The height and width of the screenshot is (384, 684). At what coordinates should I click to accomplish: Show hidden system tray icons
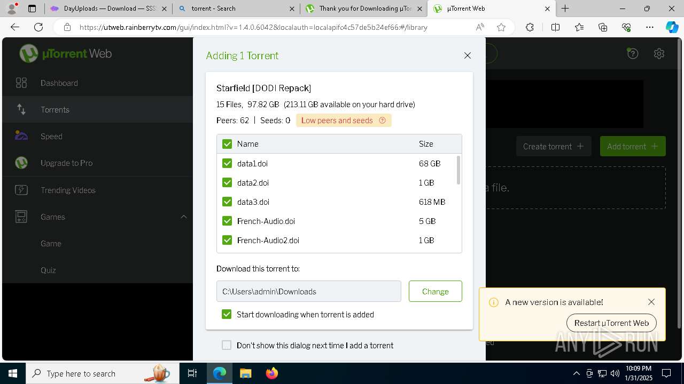point(576,373)
